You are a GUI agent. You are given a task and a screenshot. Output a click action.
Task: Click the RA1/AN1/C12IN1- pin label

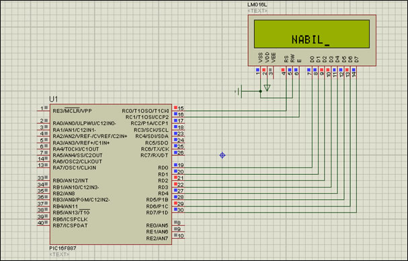coord(74,130)
